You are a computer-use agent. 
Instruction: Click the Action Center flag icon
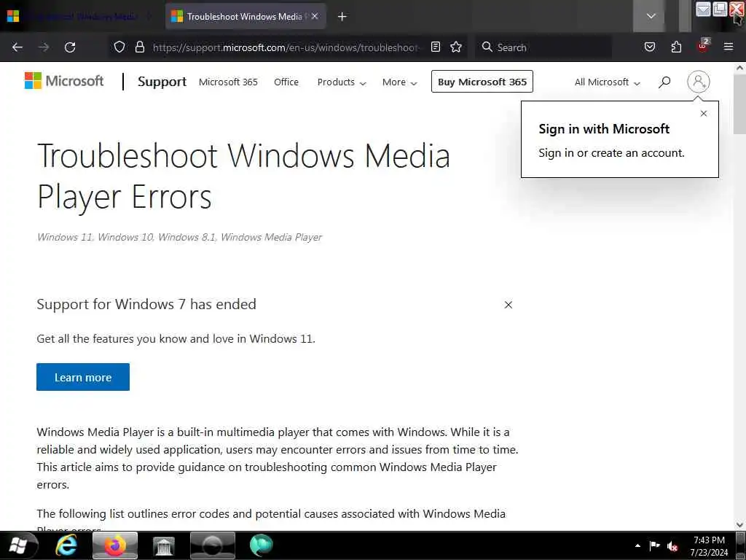(655, 545)
